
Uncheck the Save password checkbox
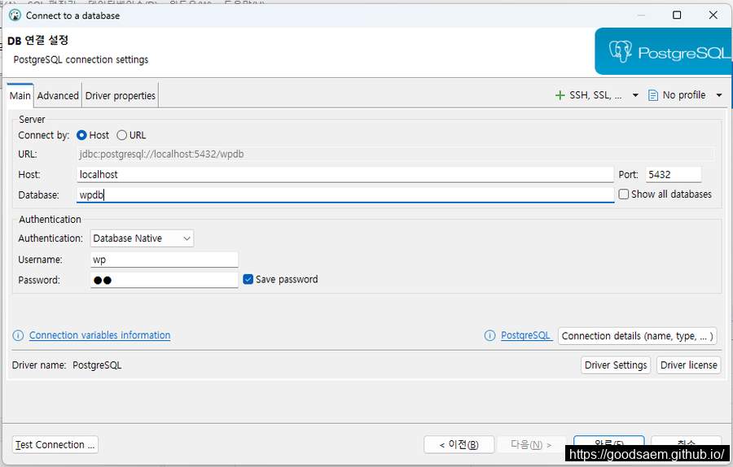(x=248, y=279)
